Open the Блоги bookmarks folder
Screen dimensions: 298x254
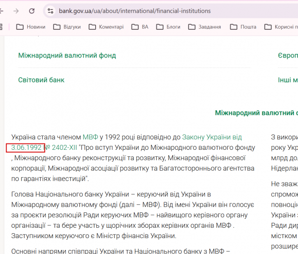click(168, 27)
